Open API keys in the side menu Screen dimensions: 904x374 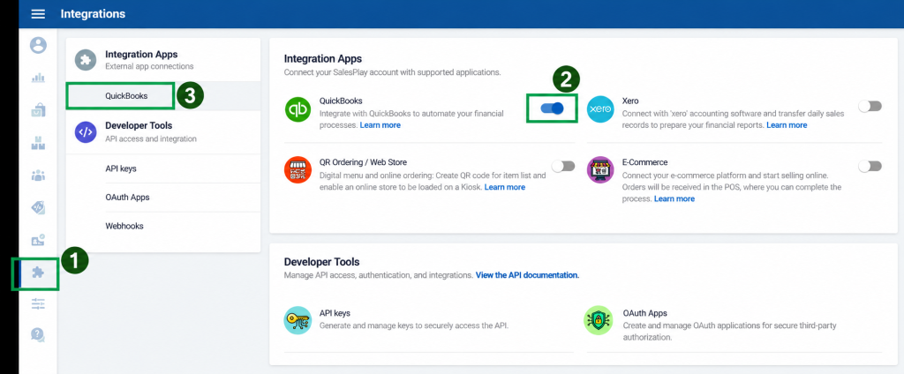pos(120,168)
